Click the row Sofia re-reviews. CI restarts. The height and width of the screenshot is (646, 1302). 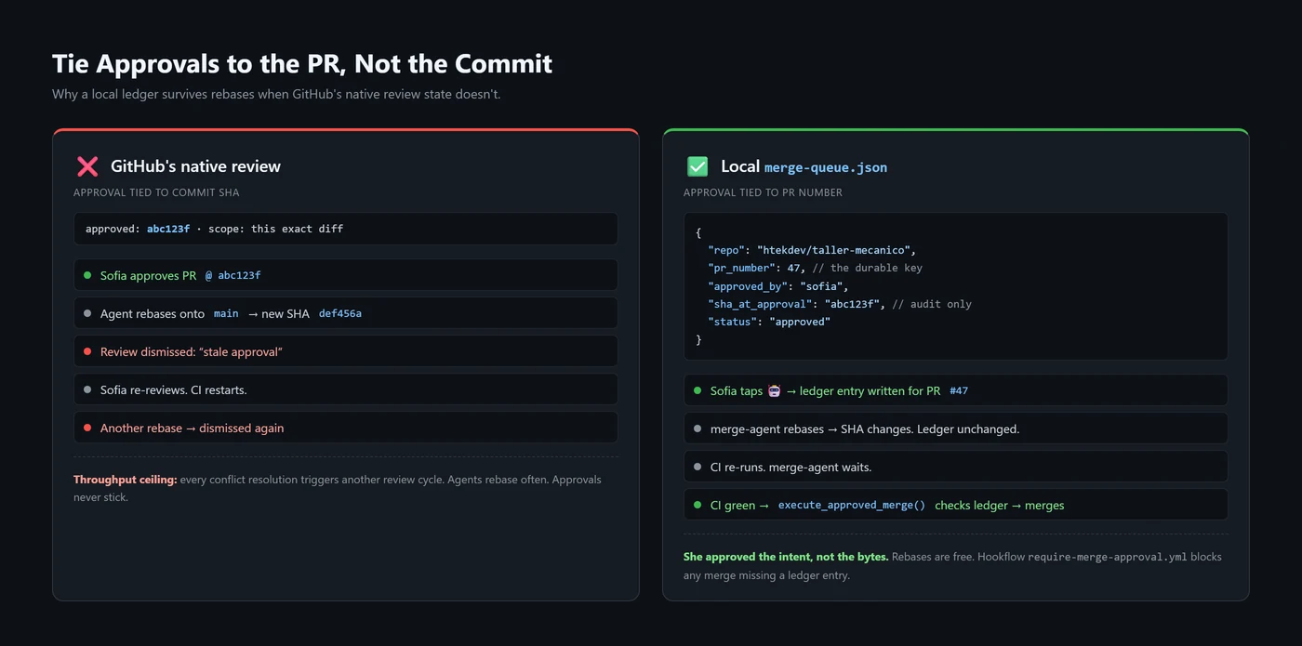pos(346,389)
